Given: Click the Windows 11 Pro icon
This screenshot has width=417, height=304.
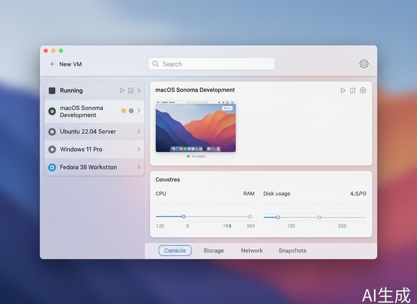Looking at the screenshot, I should click(52, 150).
